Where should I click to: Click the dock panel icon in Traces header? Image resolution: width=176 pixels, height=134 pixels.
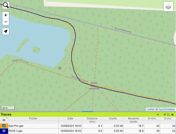(158, 115)
